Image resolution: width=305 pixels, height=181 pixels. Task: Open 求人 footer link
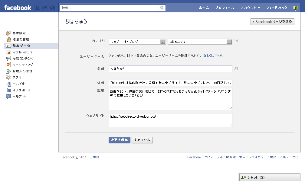[242, 157]
